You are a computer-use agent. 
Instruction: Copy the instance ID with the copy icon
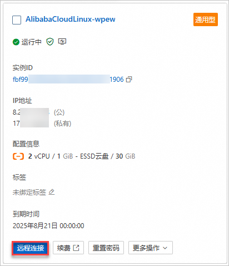129,80
